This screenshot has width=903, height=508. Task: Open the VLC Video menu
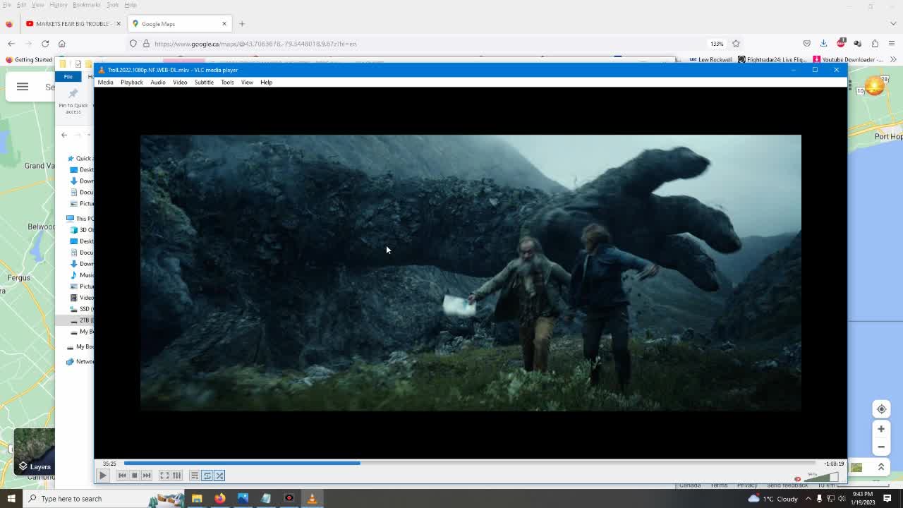click(x=180, y=83)
